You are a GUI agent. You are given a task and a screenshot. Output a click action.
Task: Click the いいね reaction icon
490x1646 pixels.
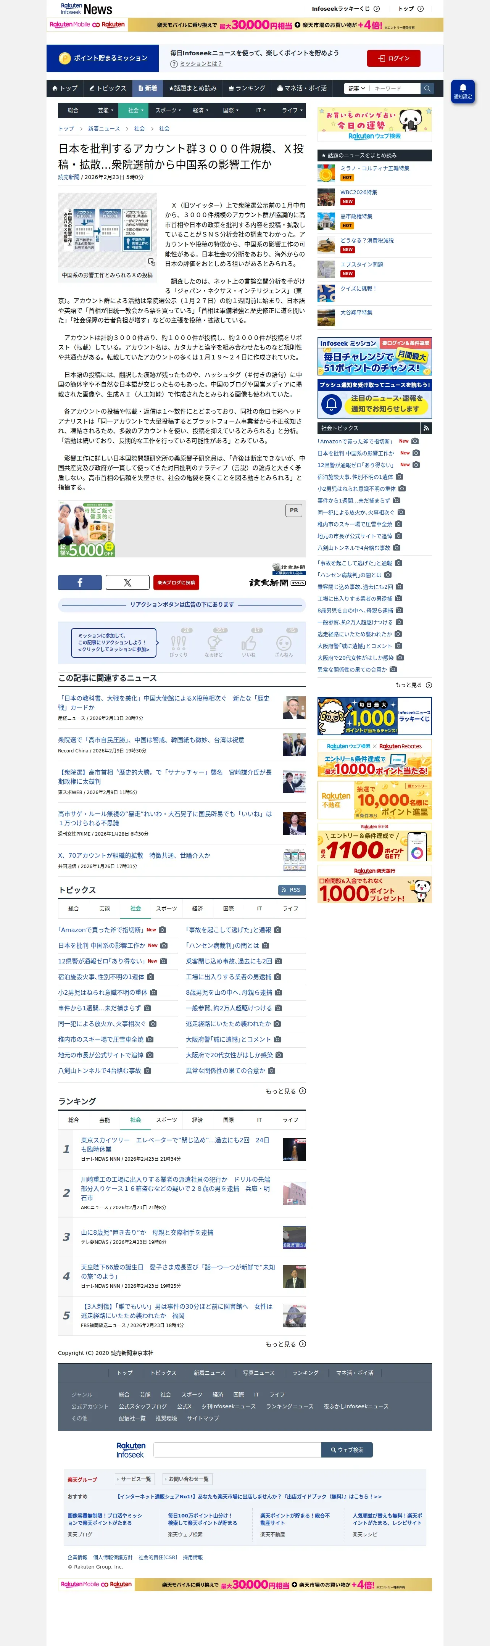(248, 643)
